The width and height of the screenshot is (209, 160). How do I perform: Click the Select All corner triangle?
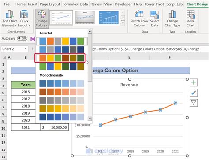pyautogui.click(x=4, y=57)
